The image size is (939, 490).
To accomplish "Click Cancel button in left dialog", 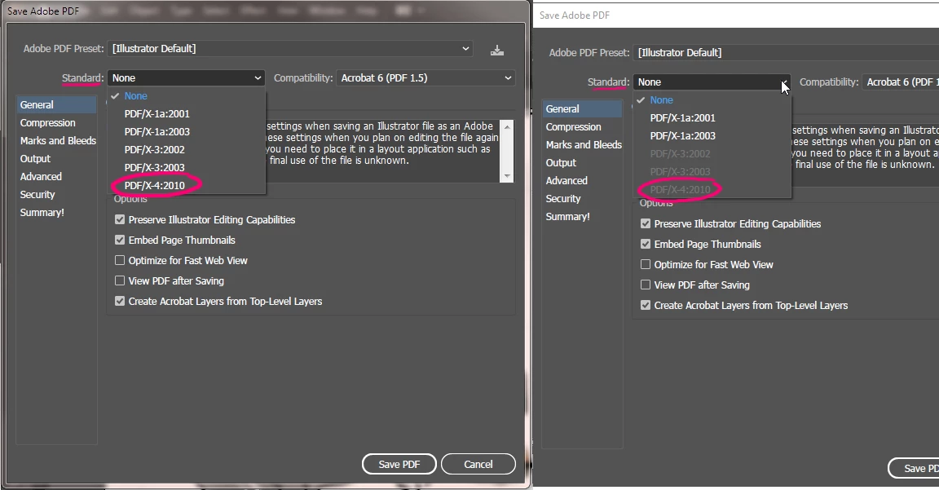I will [478, 464].
